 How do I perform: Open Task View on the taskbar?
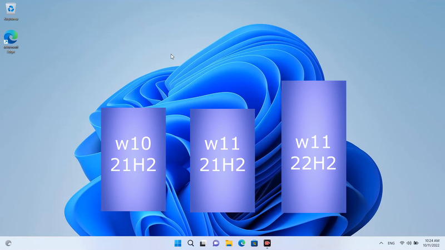click(203, 243)
